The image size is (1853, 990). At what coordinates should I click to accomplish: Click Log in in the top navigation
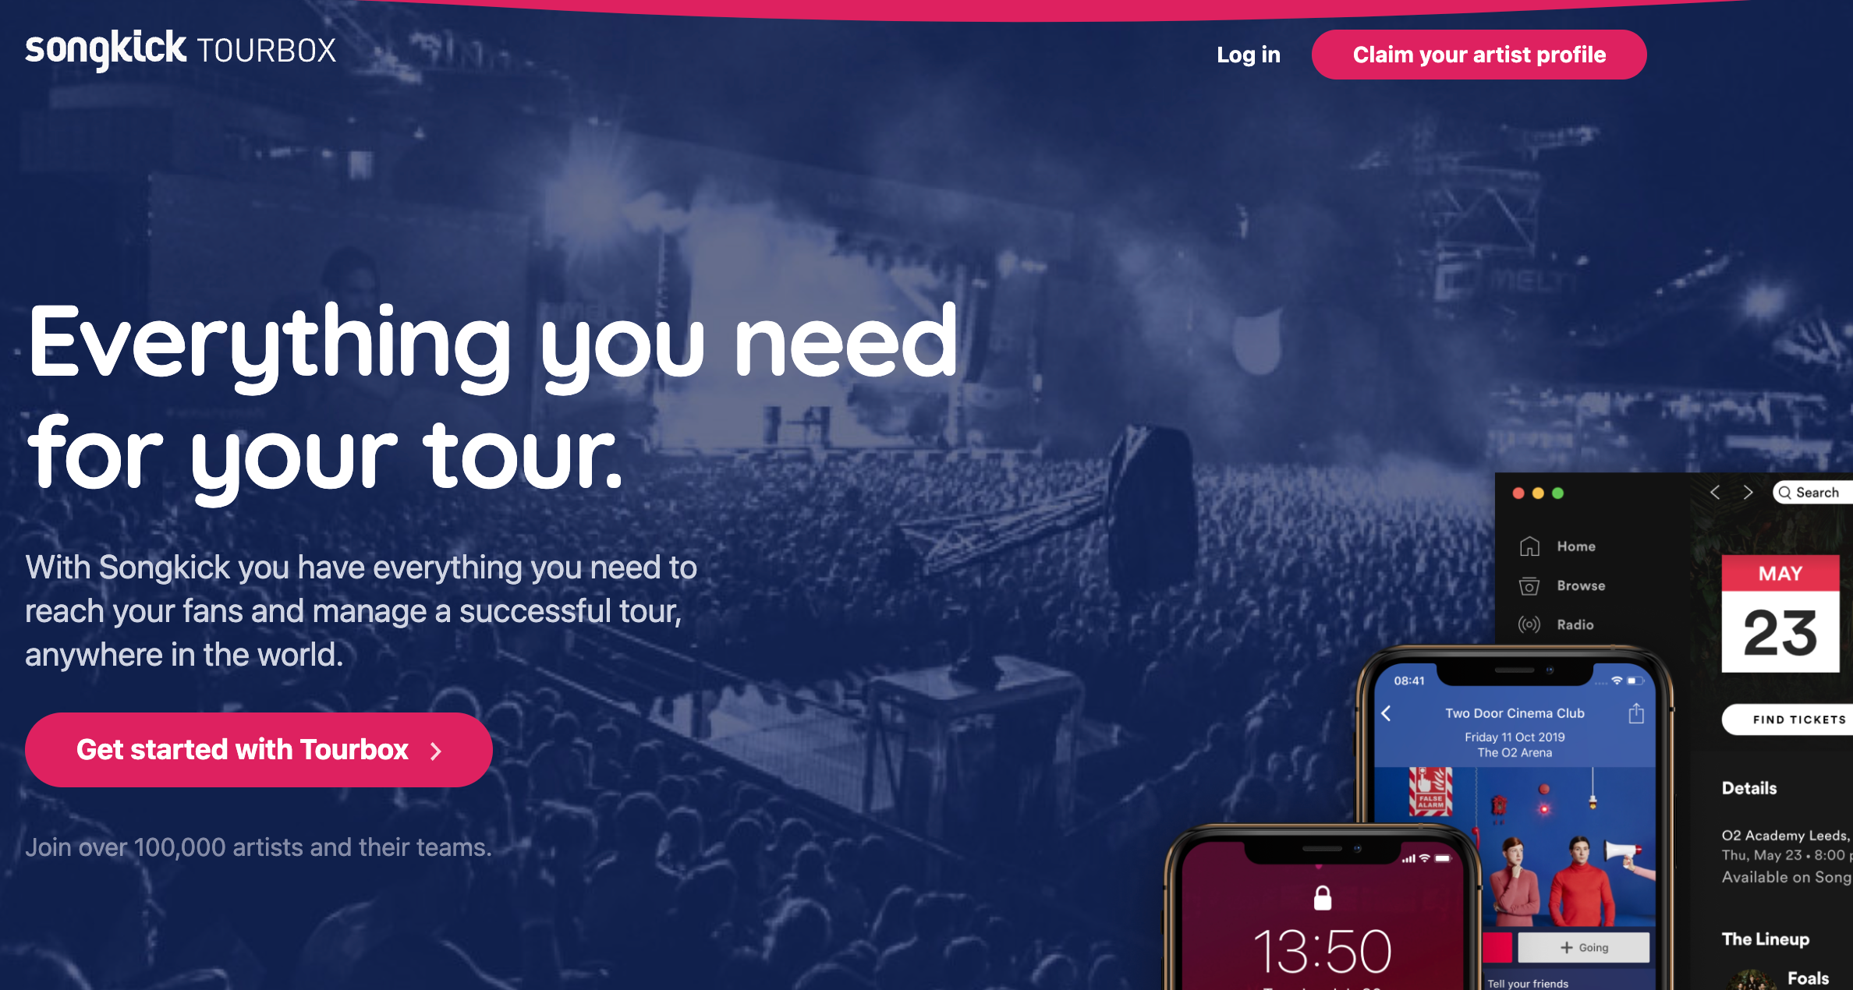1249,53
